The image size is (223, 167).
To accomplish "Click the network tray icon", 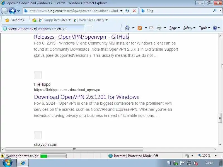I will pos(189,163).
